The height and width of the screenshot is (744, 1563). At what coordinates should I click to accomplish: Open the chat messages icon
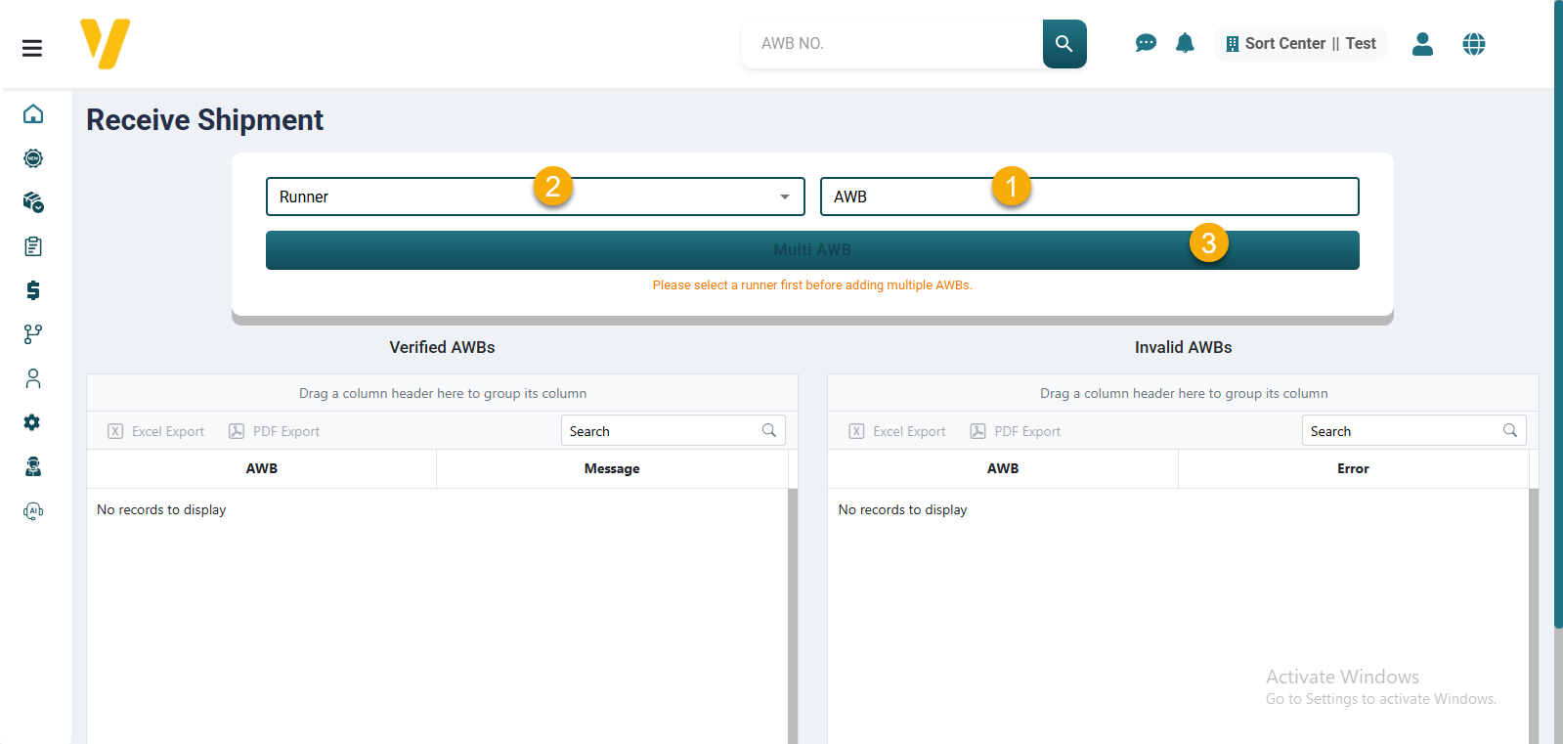click(x=1146, y=43)
